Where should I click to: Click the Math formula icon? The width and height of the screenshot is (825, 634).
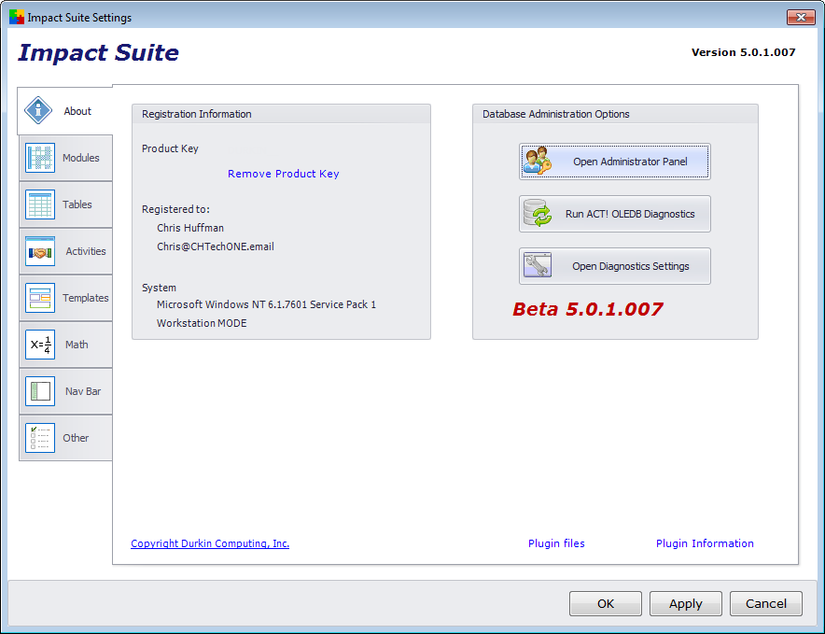coord(40,345)
